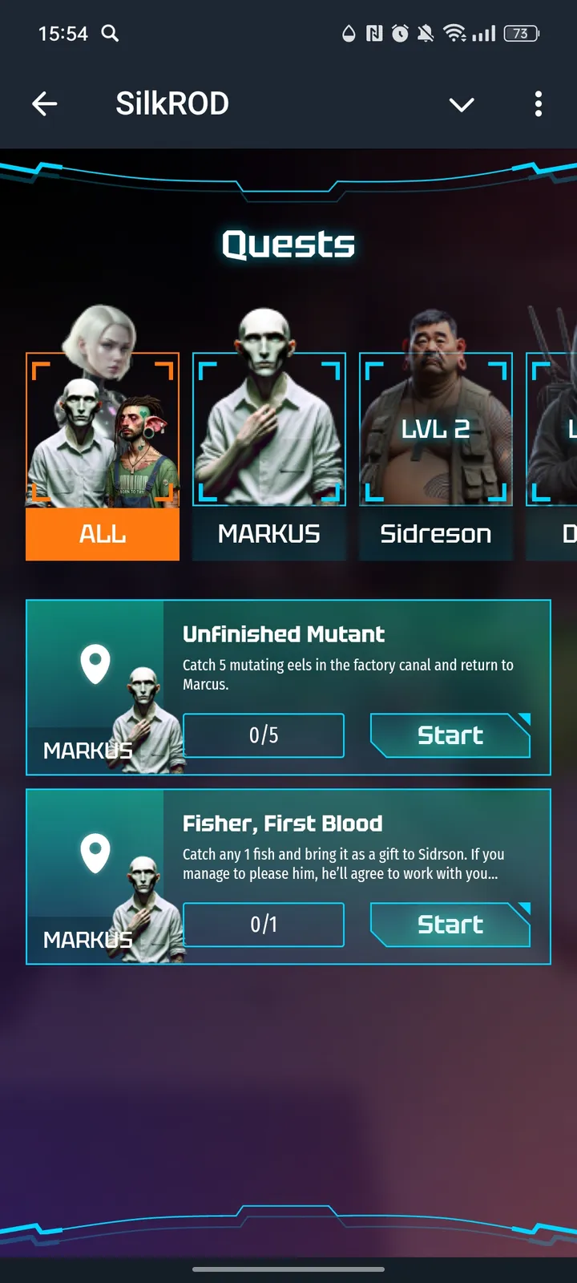577x1283 pixels.
Task: Tap the search icon in status bar
Action: click(111, 33)
